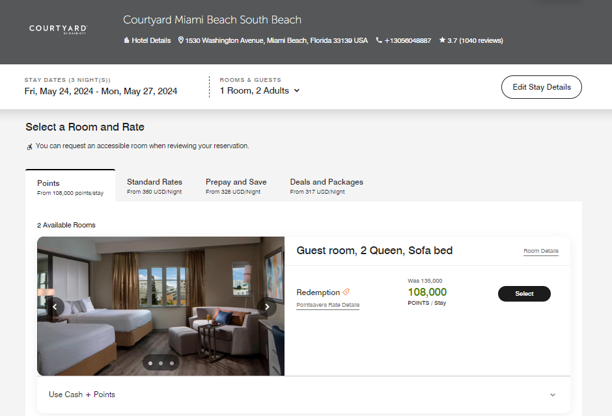Click the phone icon in the header
This screenshot has height=416, width=612.
pyautogui.click(x=378, y=40)
